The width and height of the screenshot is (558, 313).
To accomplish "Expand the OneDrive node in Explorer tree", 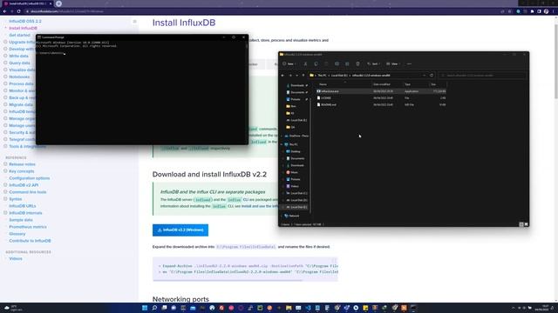I will (x=282, y=136).
